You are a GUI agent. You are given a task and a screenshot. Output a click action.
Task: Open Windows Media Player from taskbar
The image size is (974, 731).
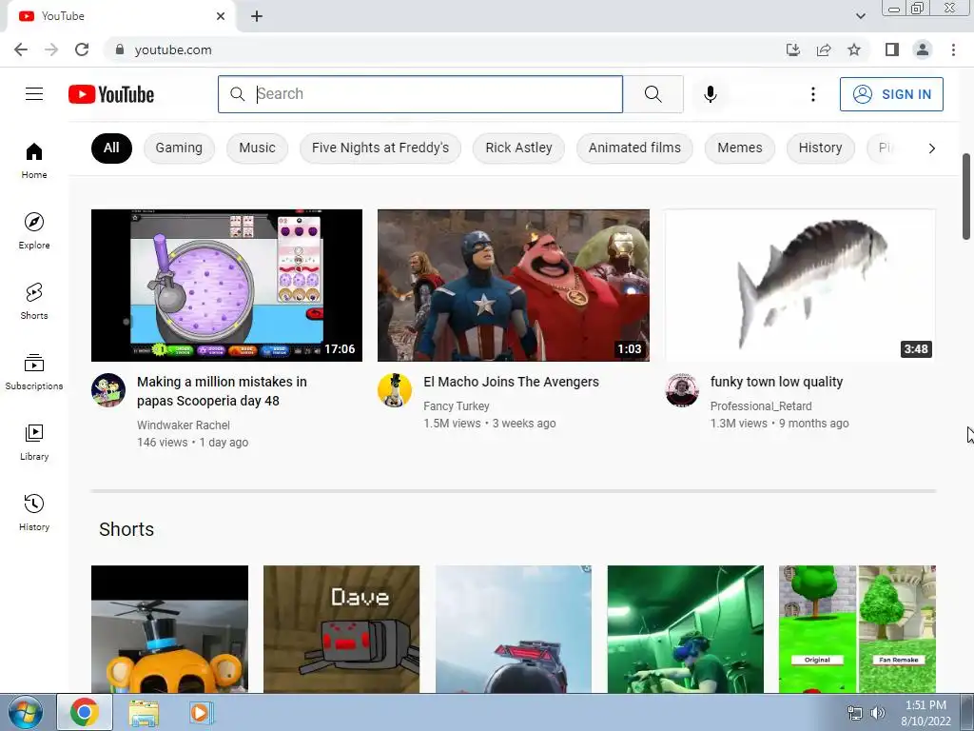(x=201, y=713)
